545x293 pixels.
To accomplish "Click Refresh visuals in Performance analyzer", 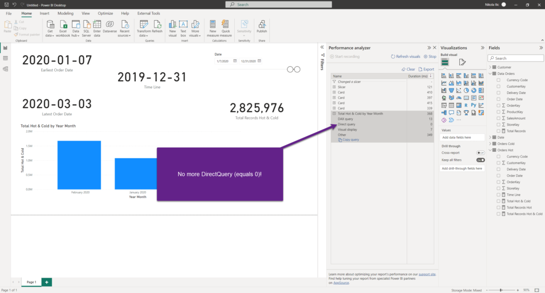I will coord(405,56).
